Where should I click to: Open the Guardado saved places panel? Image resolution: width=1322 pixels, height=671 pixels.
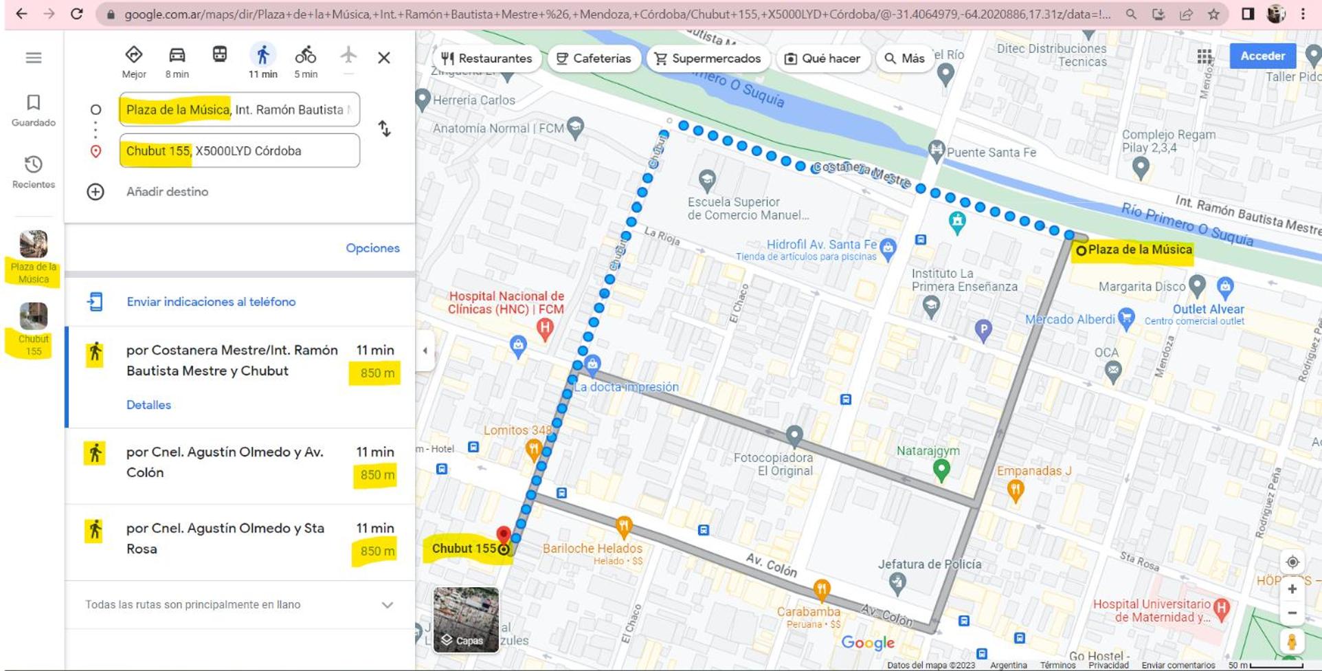[x=34, y=110]
